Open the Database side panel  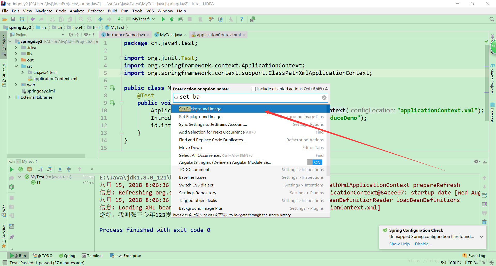(492, 112)
